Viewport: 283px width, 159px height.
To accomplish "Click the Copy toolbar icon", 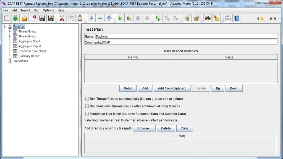I will click(71, 18).
